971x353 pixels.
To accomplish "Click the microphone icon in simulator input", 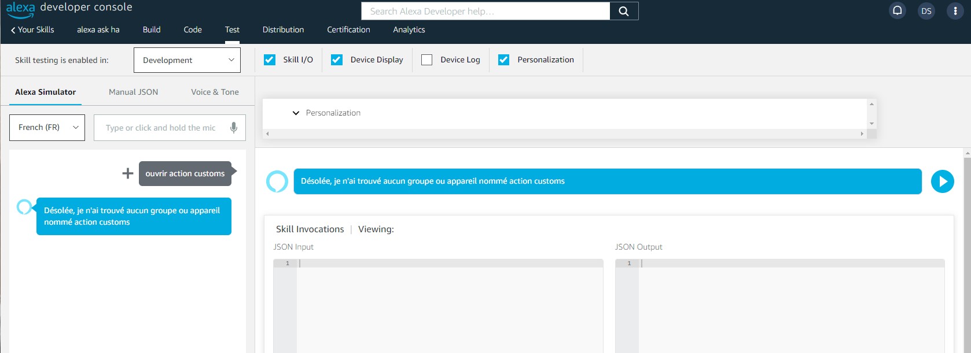I will pyautogui.click(x=234, y=128).
